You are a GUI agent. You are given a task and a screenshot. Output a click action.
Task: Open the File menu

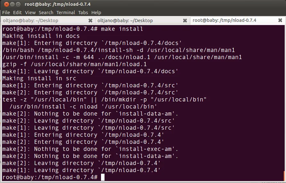pyautogui.click(x=6, y=13)
